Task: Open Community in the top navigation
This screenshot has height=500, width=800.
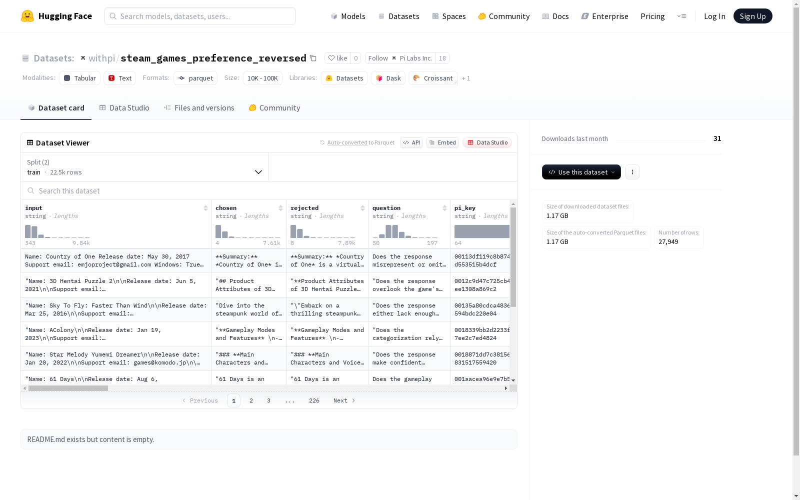Action: [503, 16]
